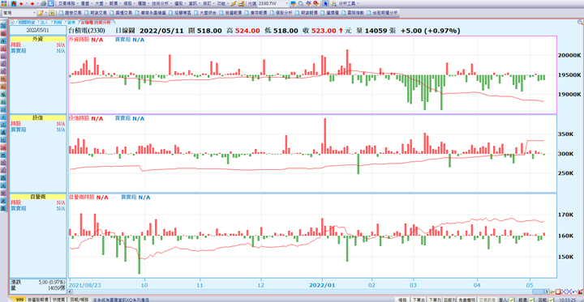
Task: Open the 期貨交易 shortcut link
Action: (95, 13)
